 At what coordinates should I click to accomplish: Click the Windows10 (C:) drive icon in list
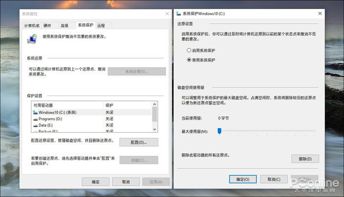(x=35, y=113)
